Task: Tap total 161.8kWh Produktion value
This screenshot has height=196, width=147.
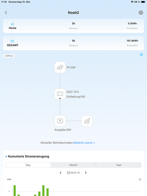Action: click(132, 41)
